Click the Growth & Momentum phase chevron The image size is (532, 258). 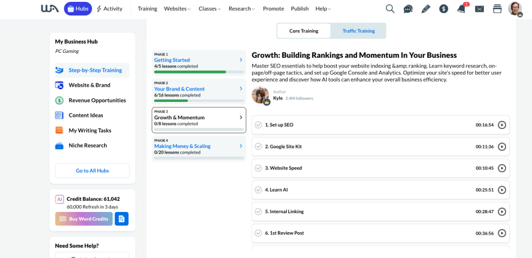coord(241,117)
